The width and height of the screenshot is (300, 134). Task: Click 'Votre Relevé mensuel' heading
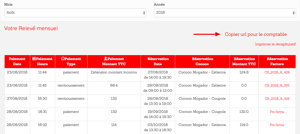pos(31,29)
